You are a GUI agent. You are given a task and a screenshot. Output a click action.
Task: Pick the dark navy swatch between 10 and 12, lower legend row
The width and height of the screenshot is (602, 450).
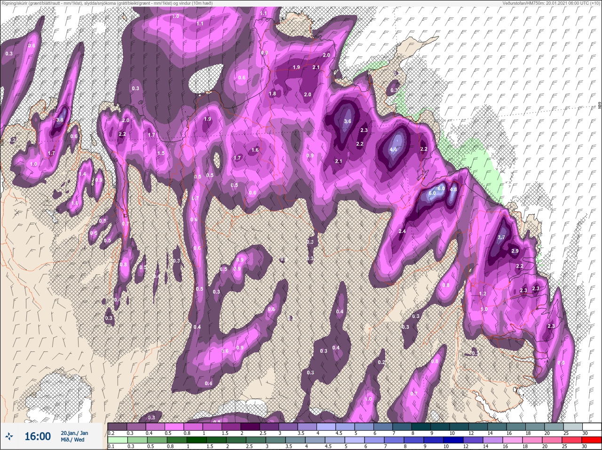(454, 440)
